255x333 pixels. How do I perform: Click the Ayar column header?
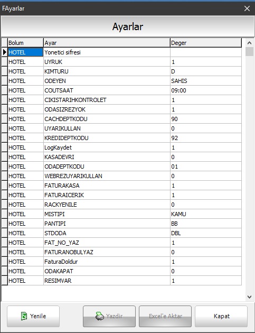click(107, 43)
